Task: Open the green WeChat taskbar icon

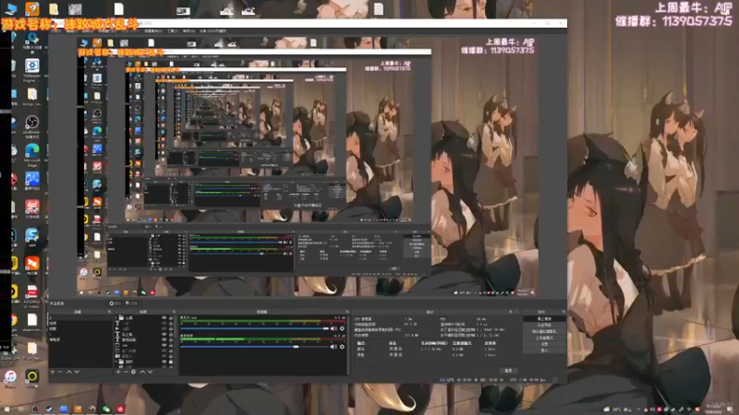Action: click(x=106, y=409)
